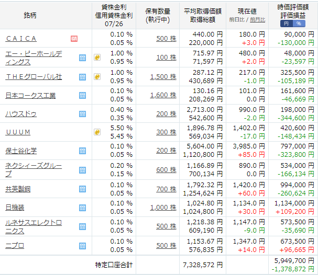
Task: Open calendar icon for ニプロ
Action: click(x=82, y=246)
